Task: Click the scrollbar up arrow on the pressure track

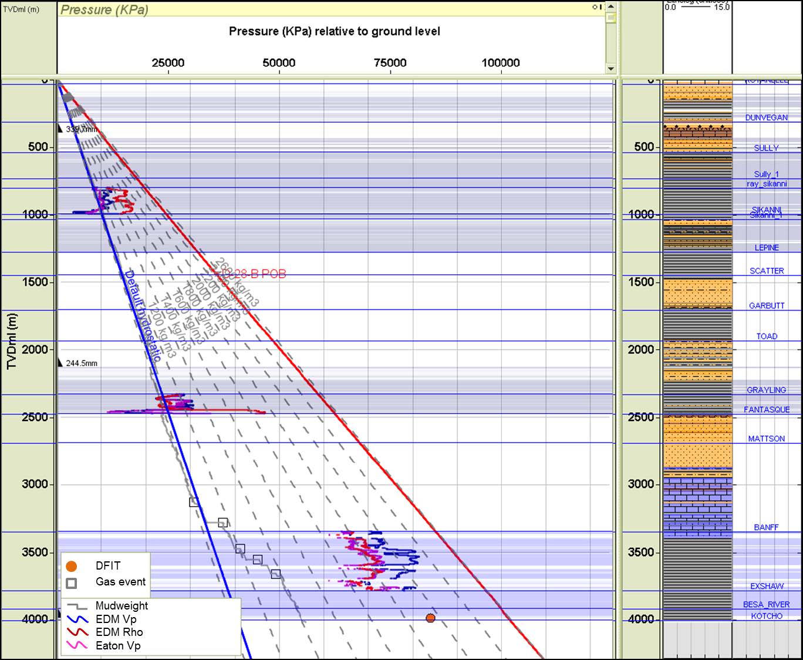Action: 610,7
